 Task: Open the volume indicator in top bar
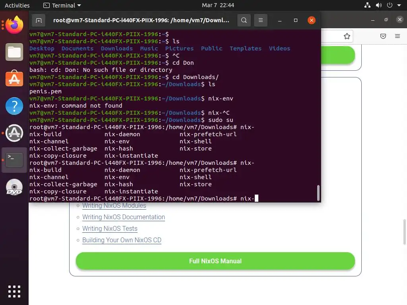tap(379, 5)
